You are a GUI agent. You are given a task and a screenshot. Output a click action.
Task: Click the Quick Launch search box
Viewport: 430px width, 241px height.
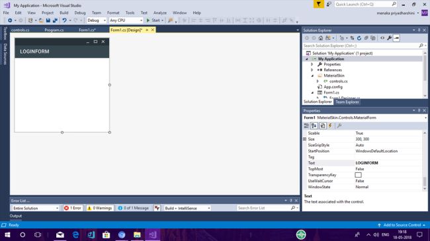tap(366, 4)
